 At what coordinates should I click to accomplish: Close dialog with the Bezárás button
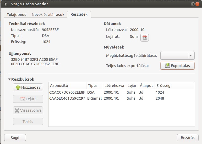coord(188,138)
